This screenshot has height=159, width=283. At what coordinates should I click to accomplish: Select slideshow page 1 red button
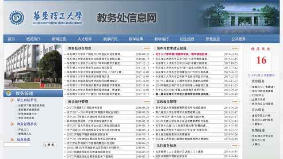42,86
